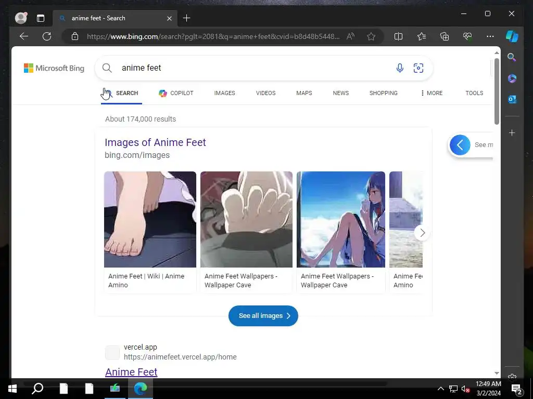The height and width of the screenshot is (399, 533).
Task: Go back to the previous page
Action: coord(24,36)
